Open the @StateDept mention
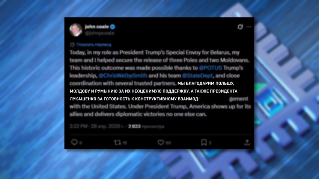319x179 pixels. click(197, 76)
